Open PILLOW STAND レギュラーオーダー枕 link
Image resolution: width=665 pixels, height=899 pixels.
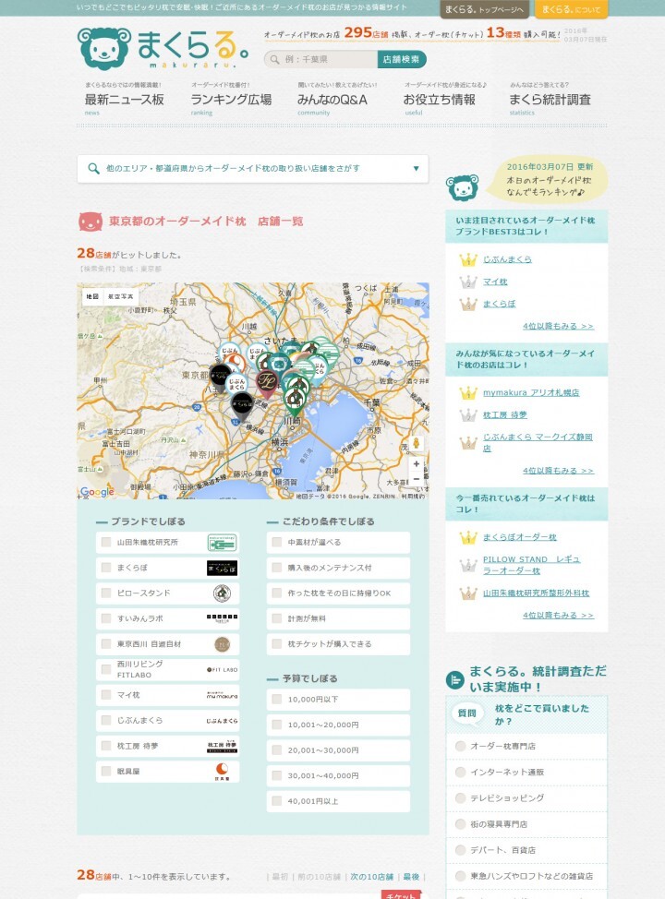tap(531, 565)
